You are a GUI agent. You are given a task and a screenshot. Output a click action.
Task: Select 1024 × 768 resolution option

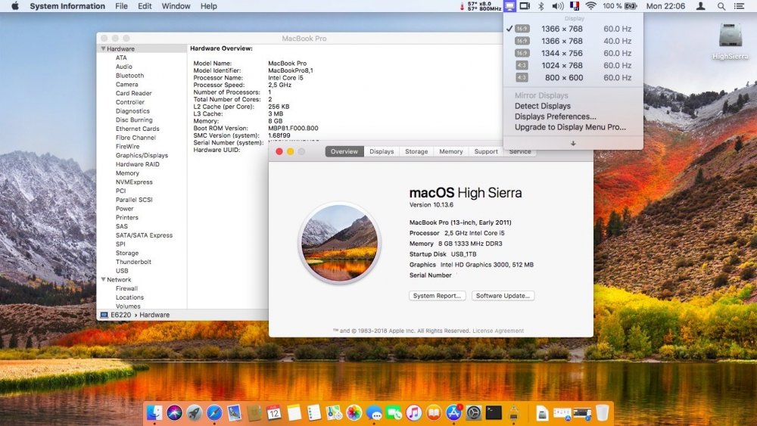[573, 65]
